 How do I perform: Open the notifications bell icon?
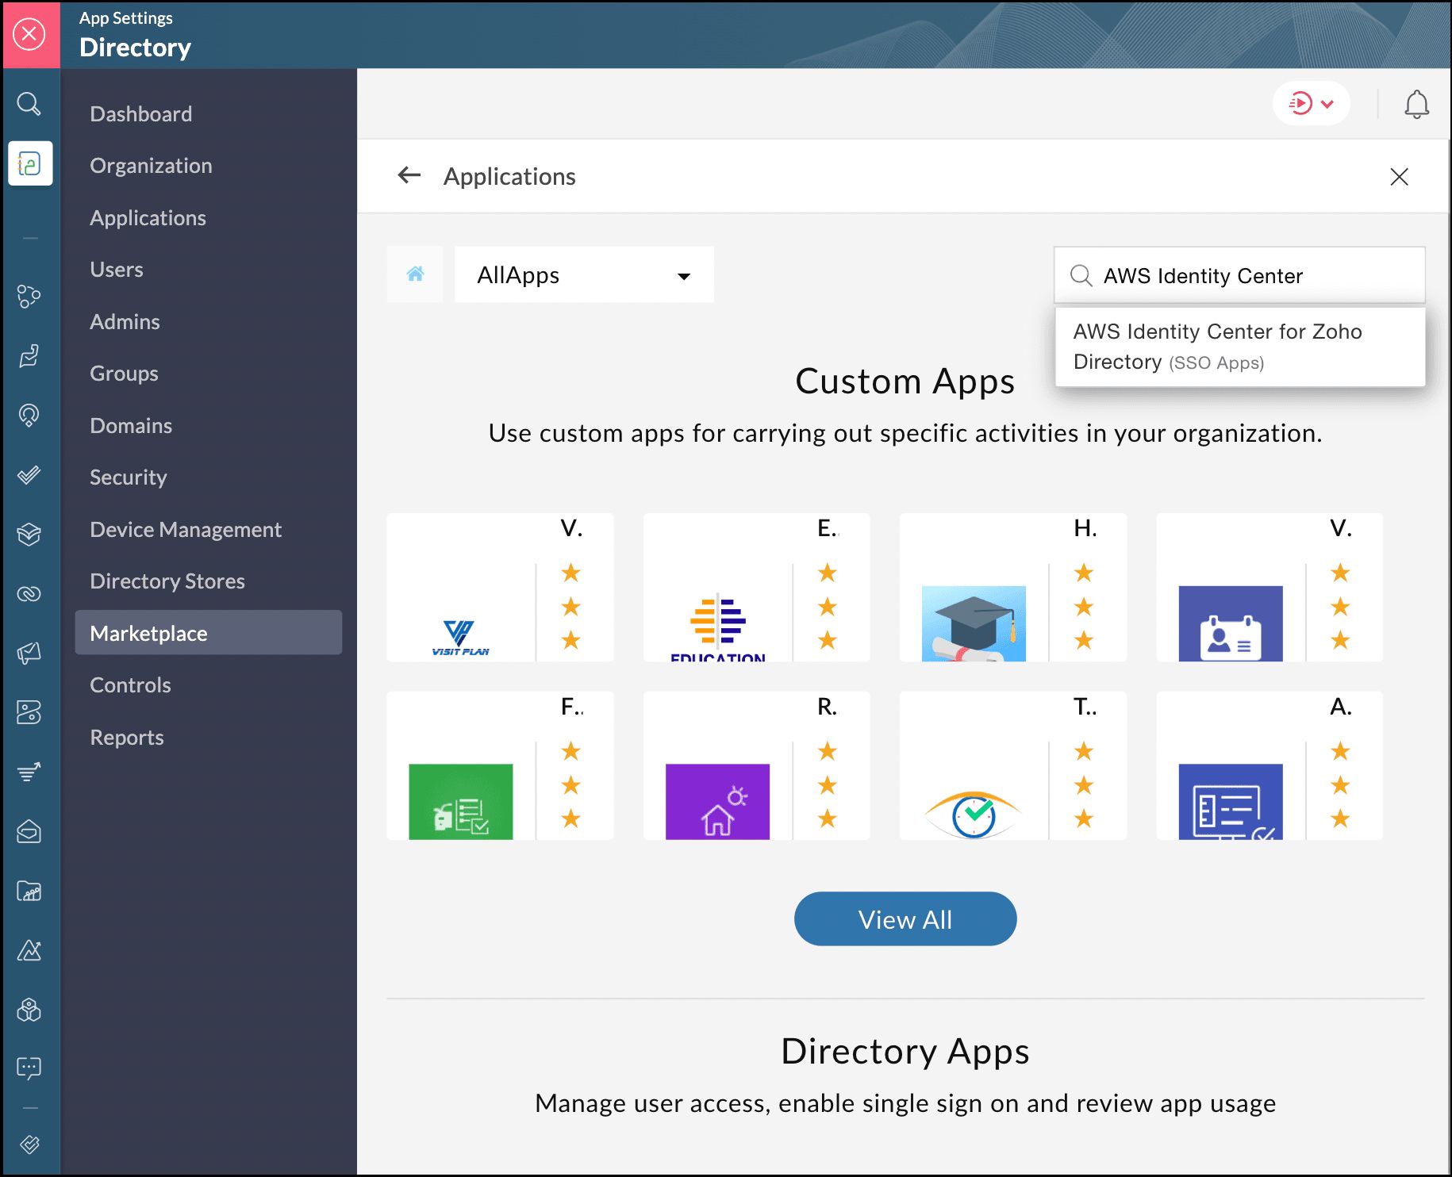coord(1416,104)
